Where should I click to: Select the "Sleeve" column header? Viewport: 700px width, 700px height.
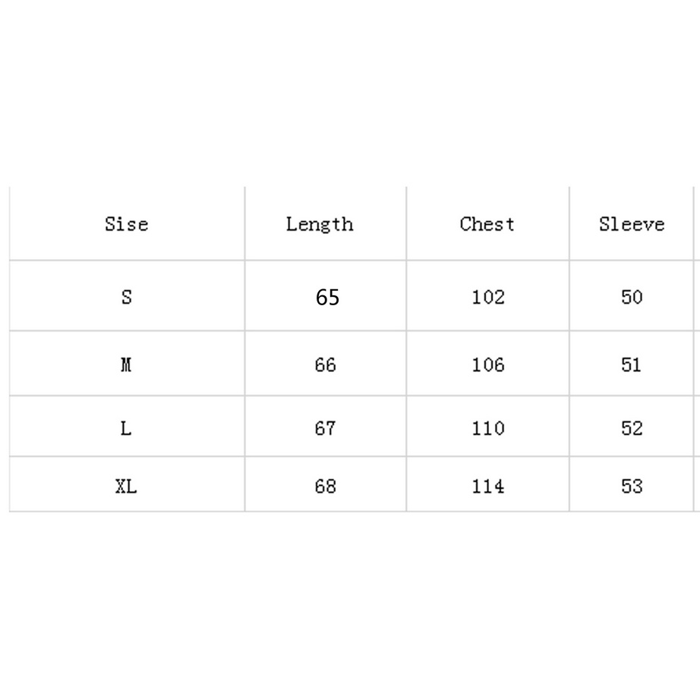click(632, 224)
